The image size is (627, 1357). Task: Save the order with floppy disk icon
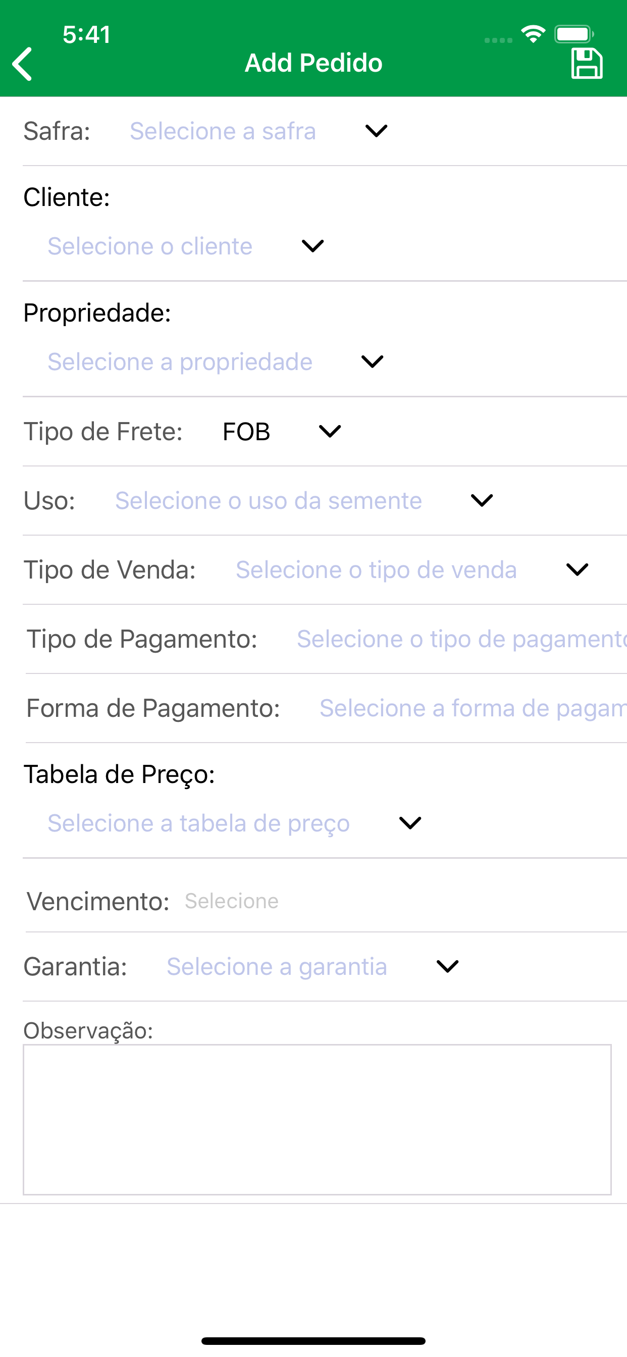587,63
